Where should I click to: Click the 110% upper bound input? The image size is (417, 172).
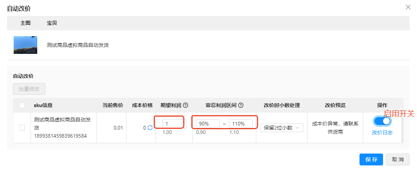click(x=241, y=124)
